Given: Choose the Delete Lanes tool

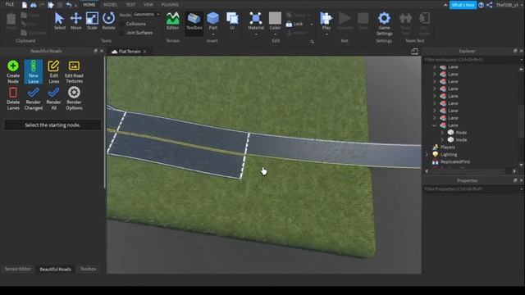Looking at the screenshot, I should (13, 98).
